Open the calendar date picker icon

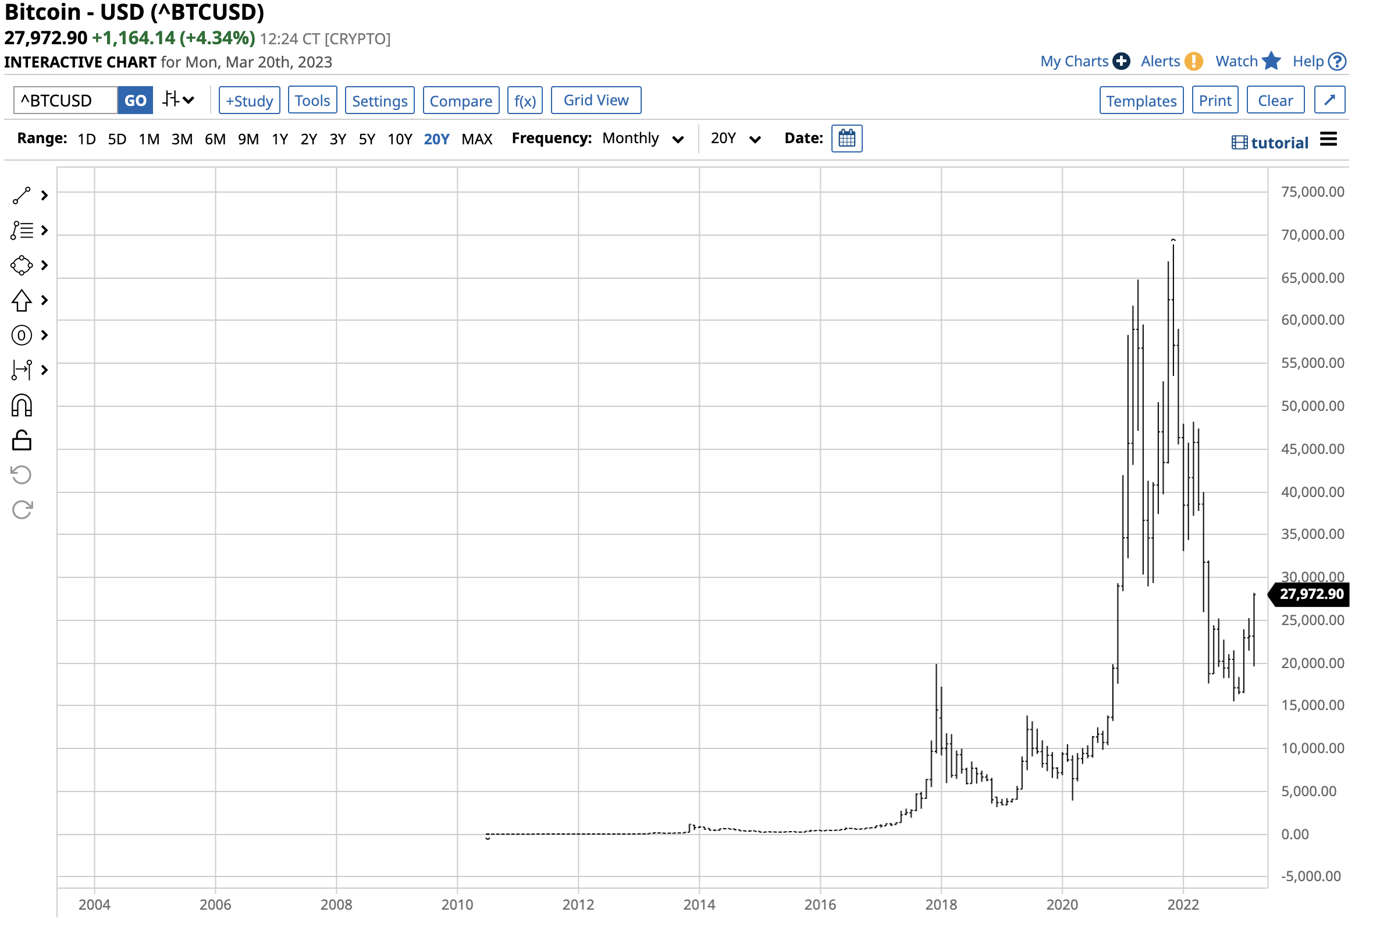pos(847,139)
